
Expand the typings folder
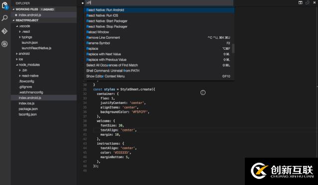20,37
